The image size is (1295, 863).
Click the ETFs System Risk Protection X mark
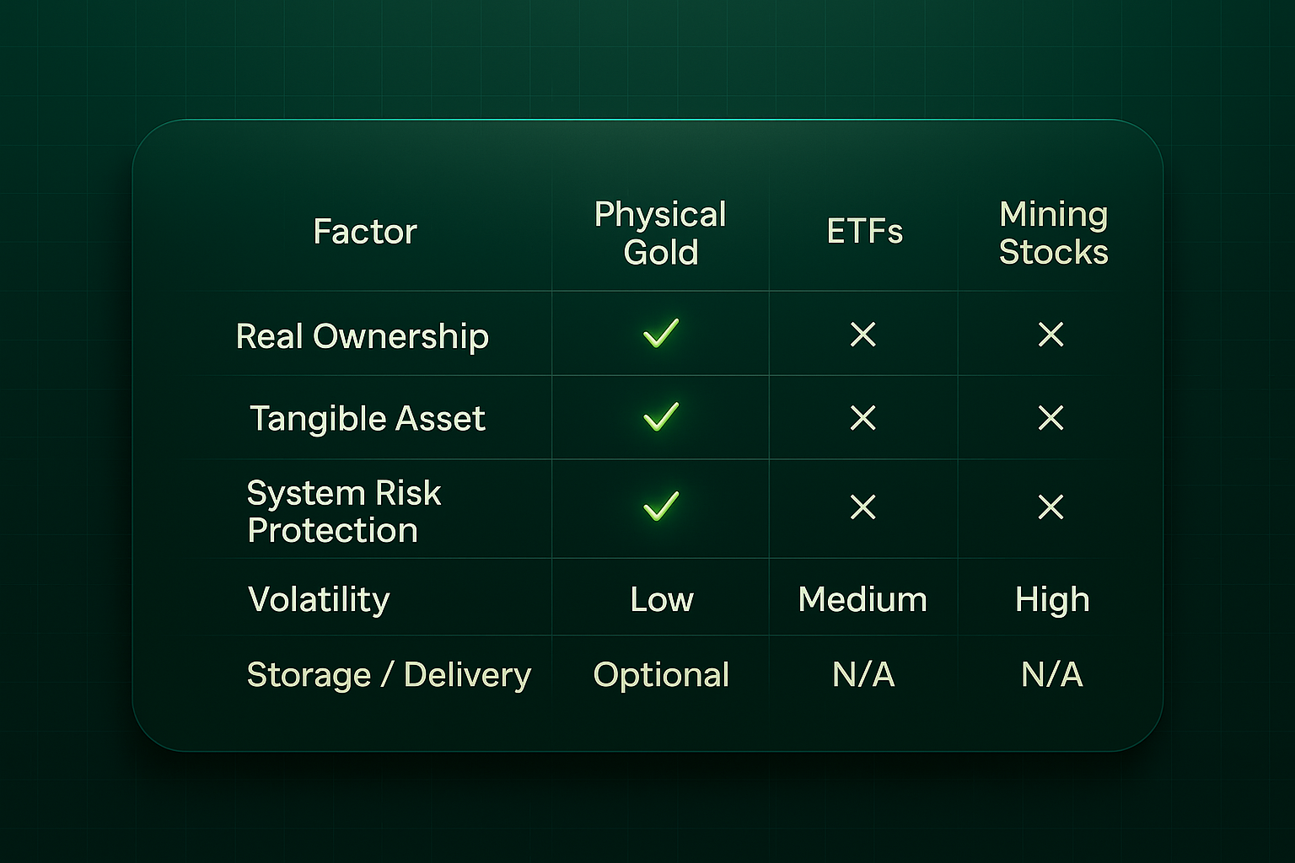tap(863, 507)
